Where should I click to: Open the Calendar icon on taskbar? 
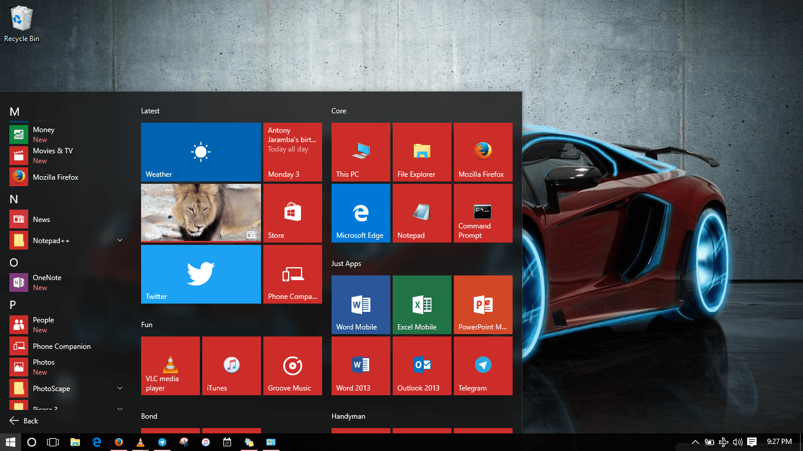[x=227, y=442]
